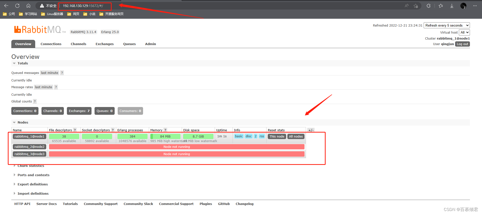Open the Linux服务器 bookmark folder

[52, 14]
